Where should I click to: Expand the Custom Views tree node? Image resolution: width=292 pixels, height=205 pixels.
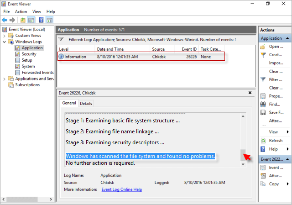[5, 35]
